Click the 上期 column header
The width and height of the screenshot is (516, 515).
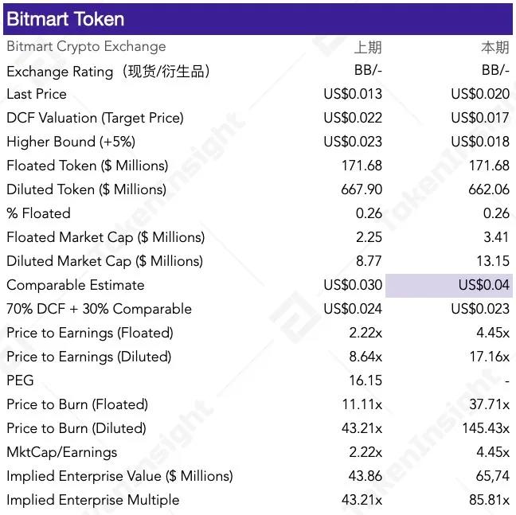[368, 47]
